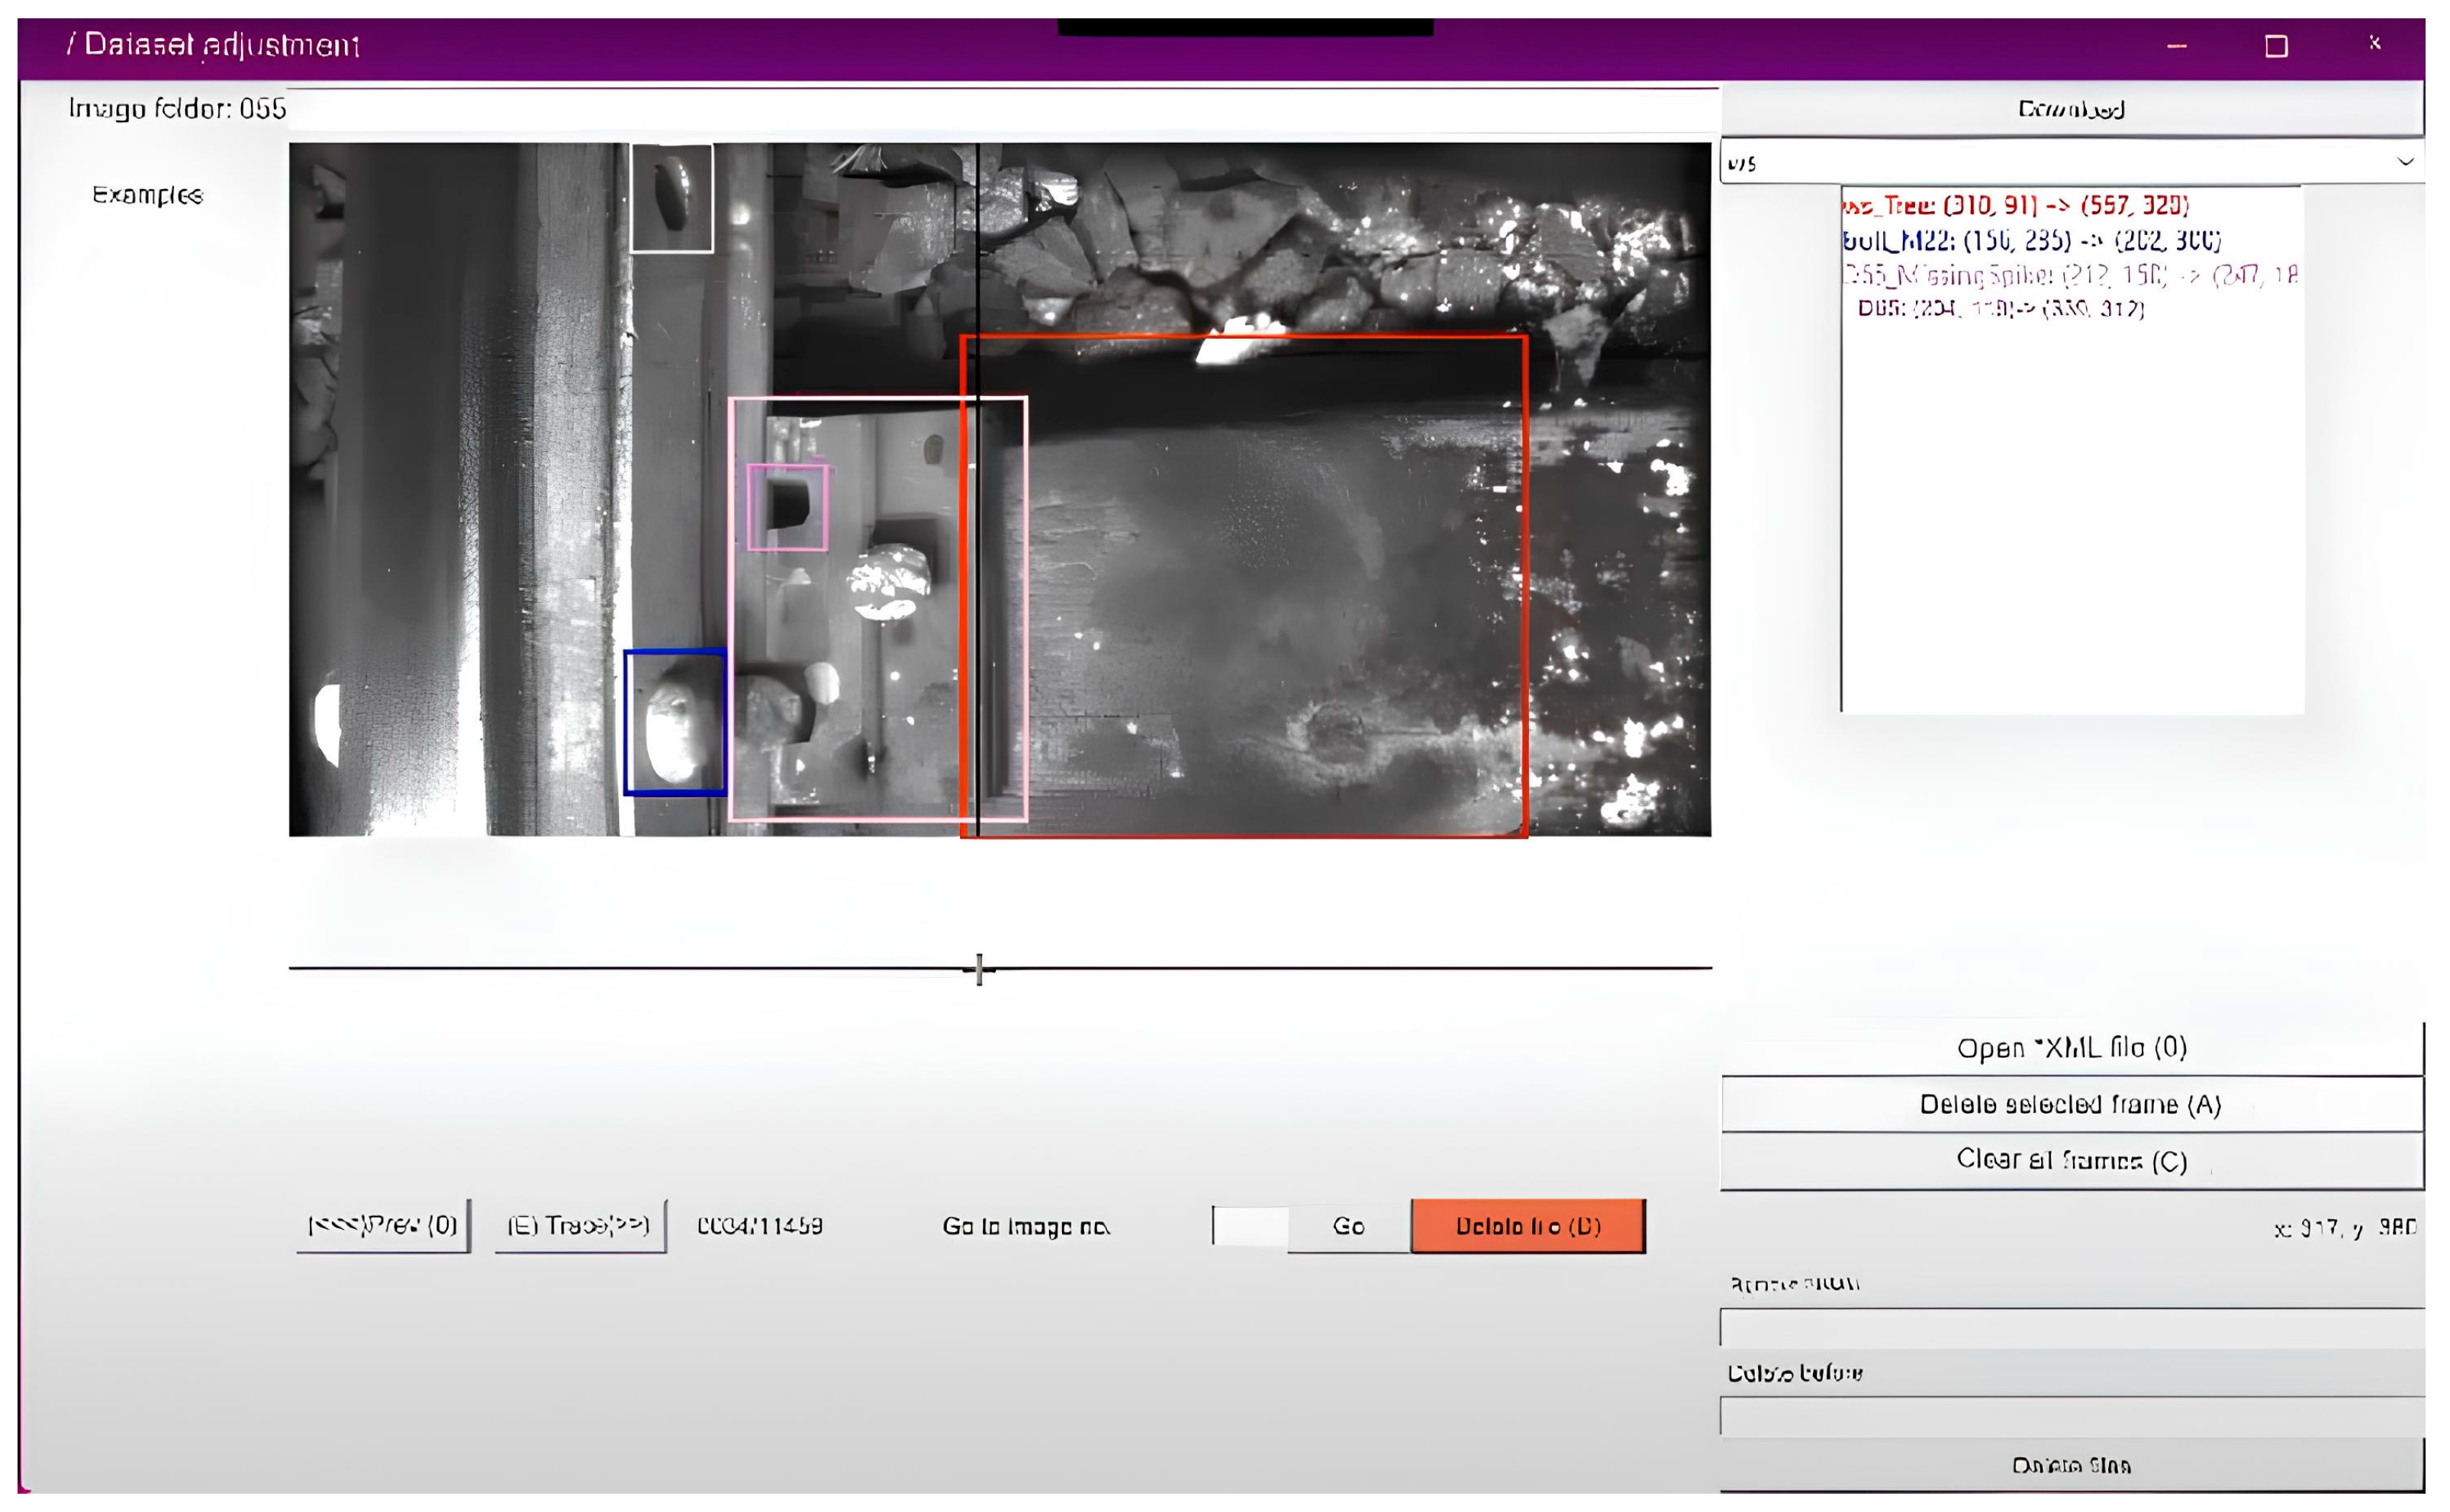Screen dimensions: 2450x1512
Task: Click the input field under Delete before
Action: pos(2070,1416)
